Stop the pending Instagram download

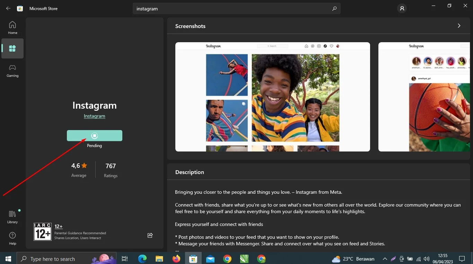pos(95,136)
